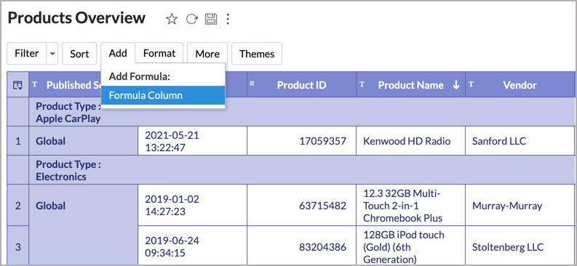This screenshot has width=577, height=266.
Task: Click the refresh icon beside the title
Action: (x=191, y=19)
